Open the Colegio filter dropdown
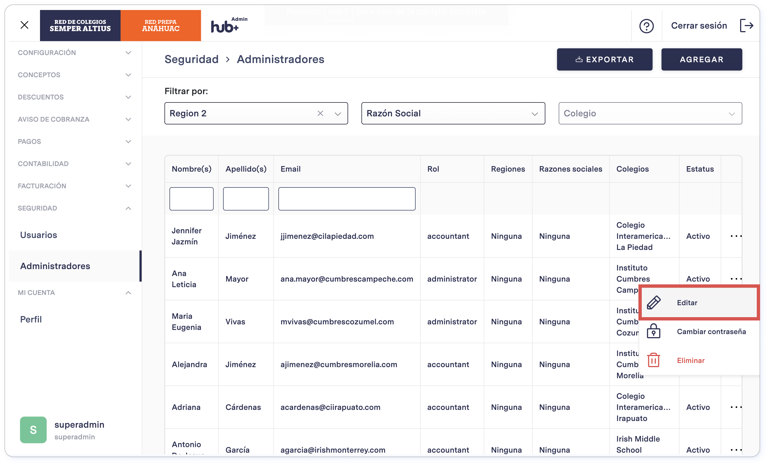This screenshot has height=466, width=769. point(650,113)
